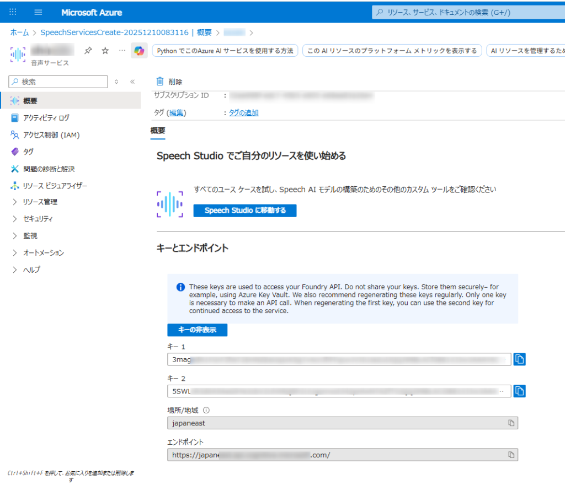Mark resource as favorite with star icon

(105, 51)
